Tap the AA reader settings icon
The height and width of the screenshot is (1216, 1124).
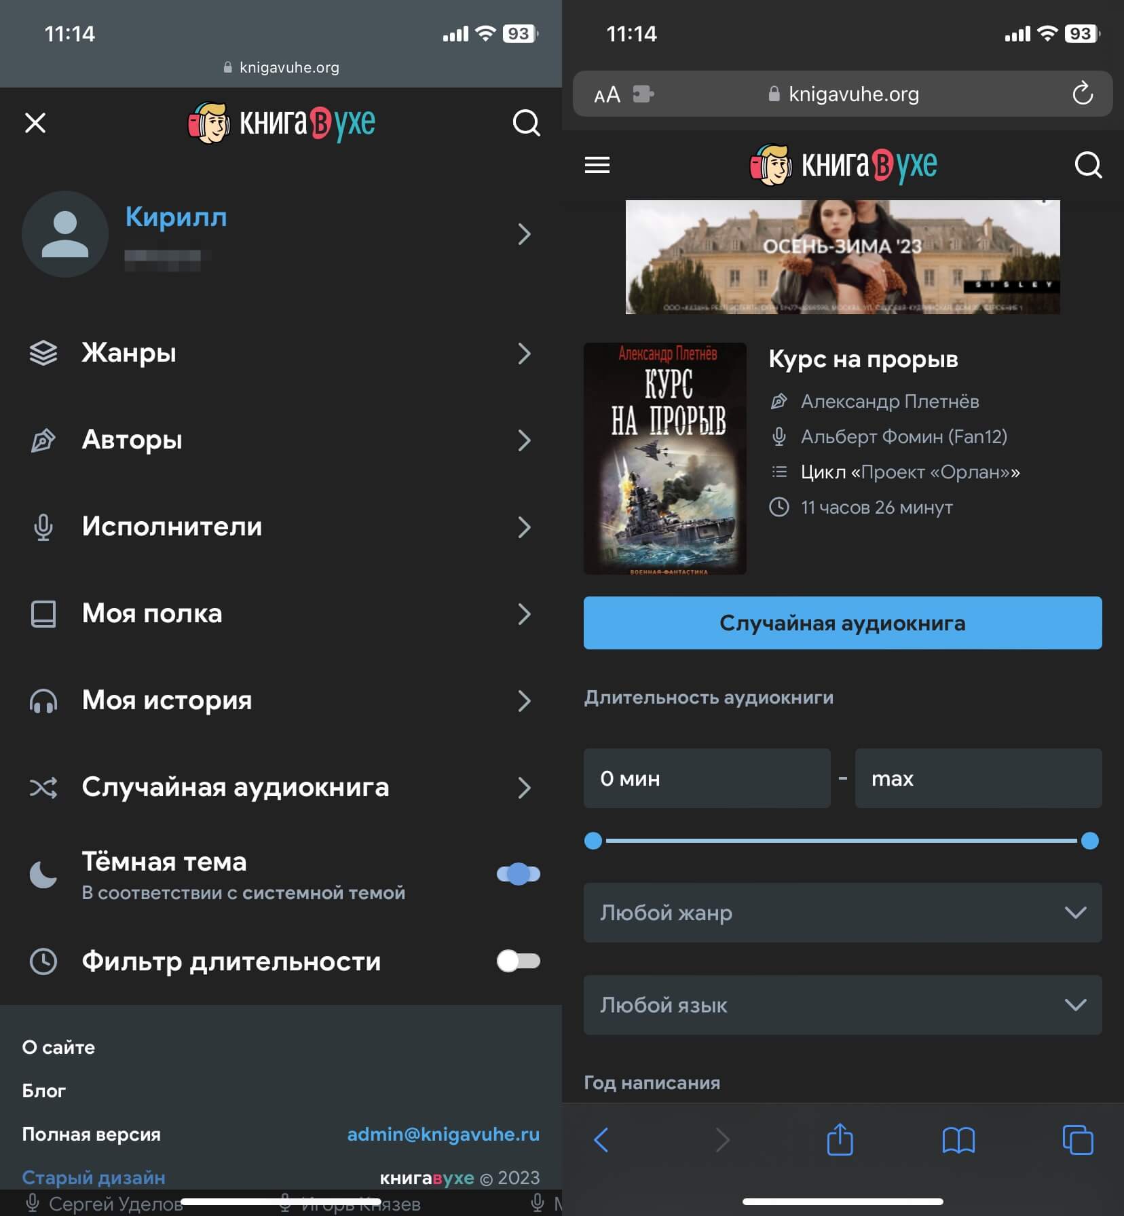click(x=607, y=94)
